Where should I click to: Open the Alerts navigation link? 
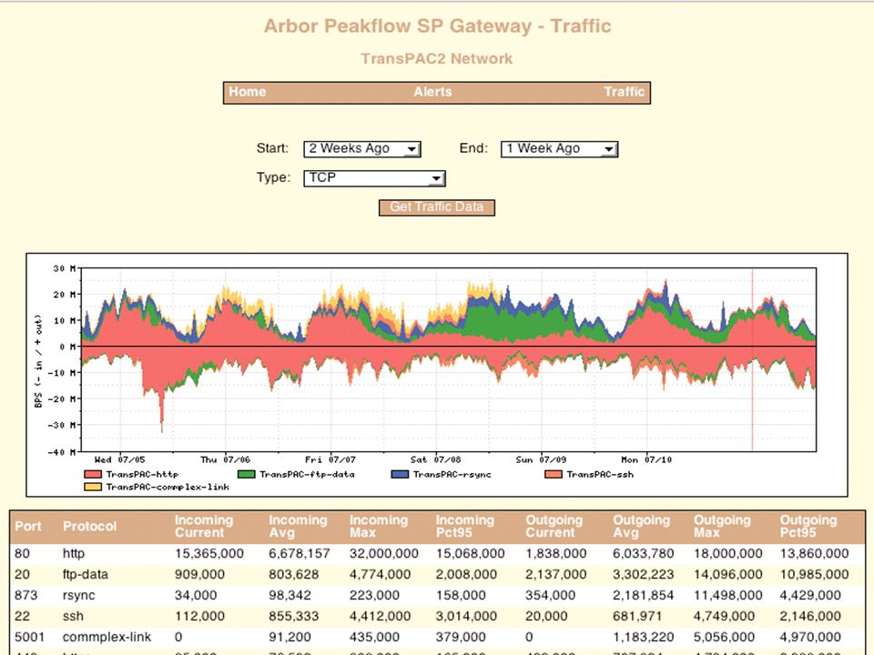pos(432,92)
